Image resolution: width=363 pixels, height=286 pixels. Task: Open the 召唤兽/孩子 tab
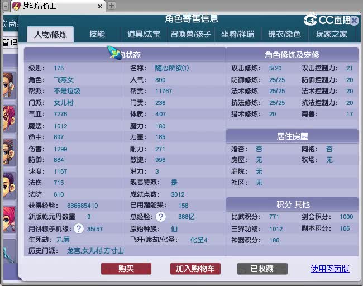point(190,34)
